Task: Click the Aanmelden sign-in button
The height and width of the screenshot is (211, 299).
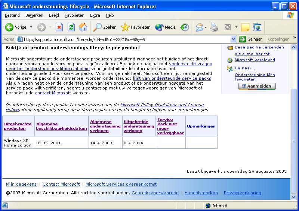Action: pos(257,86)
